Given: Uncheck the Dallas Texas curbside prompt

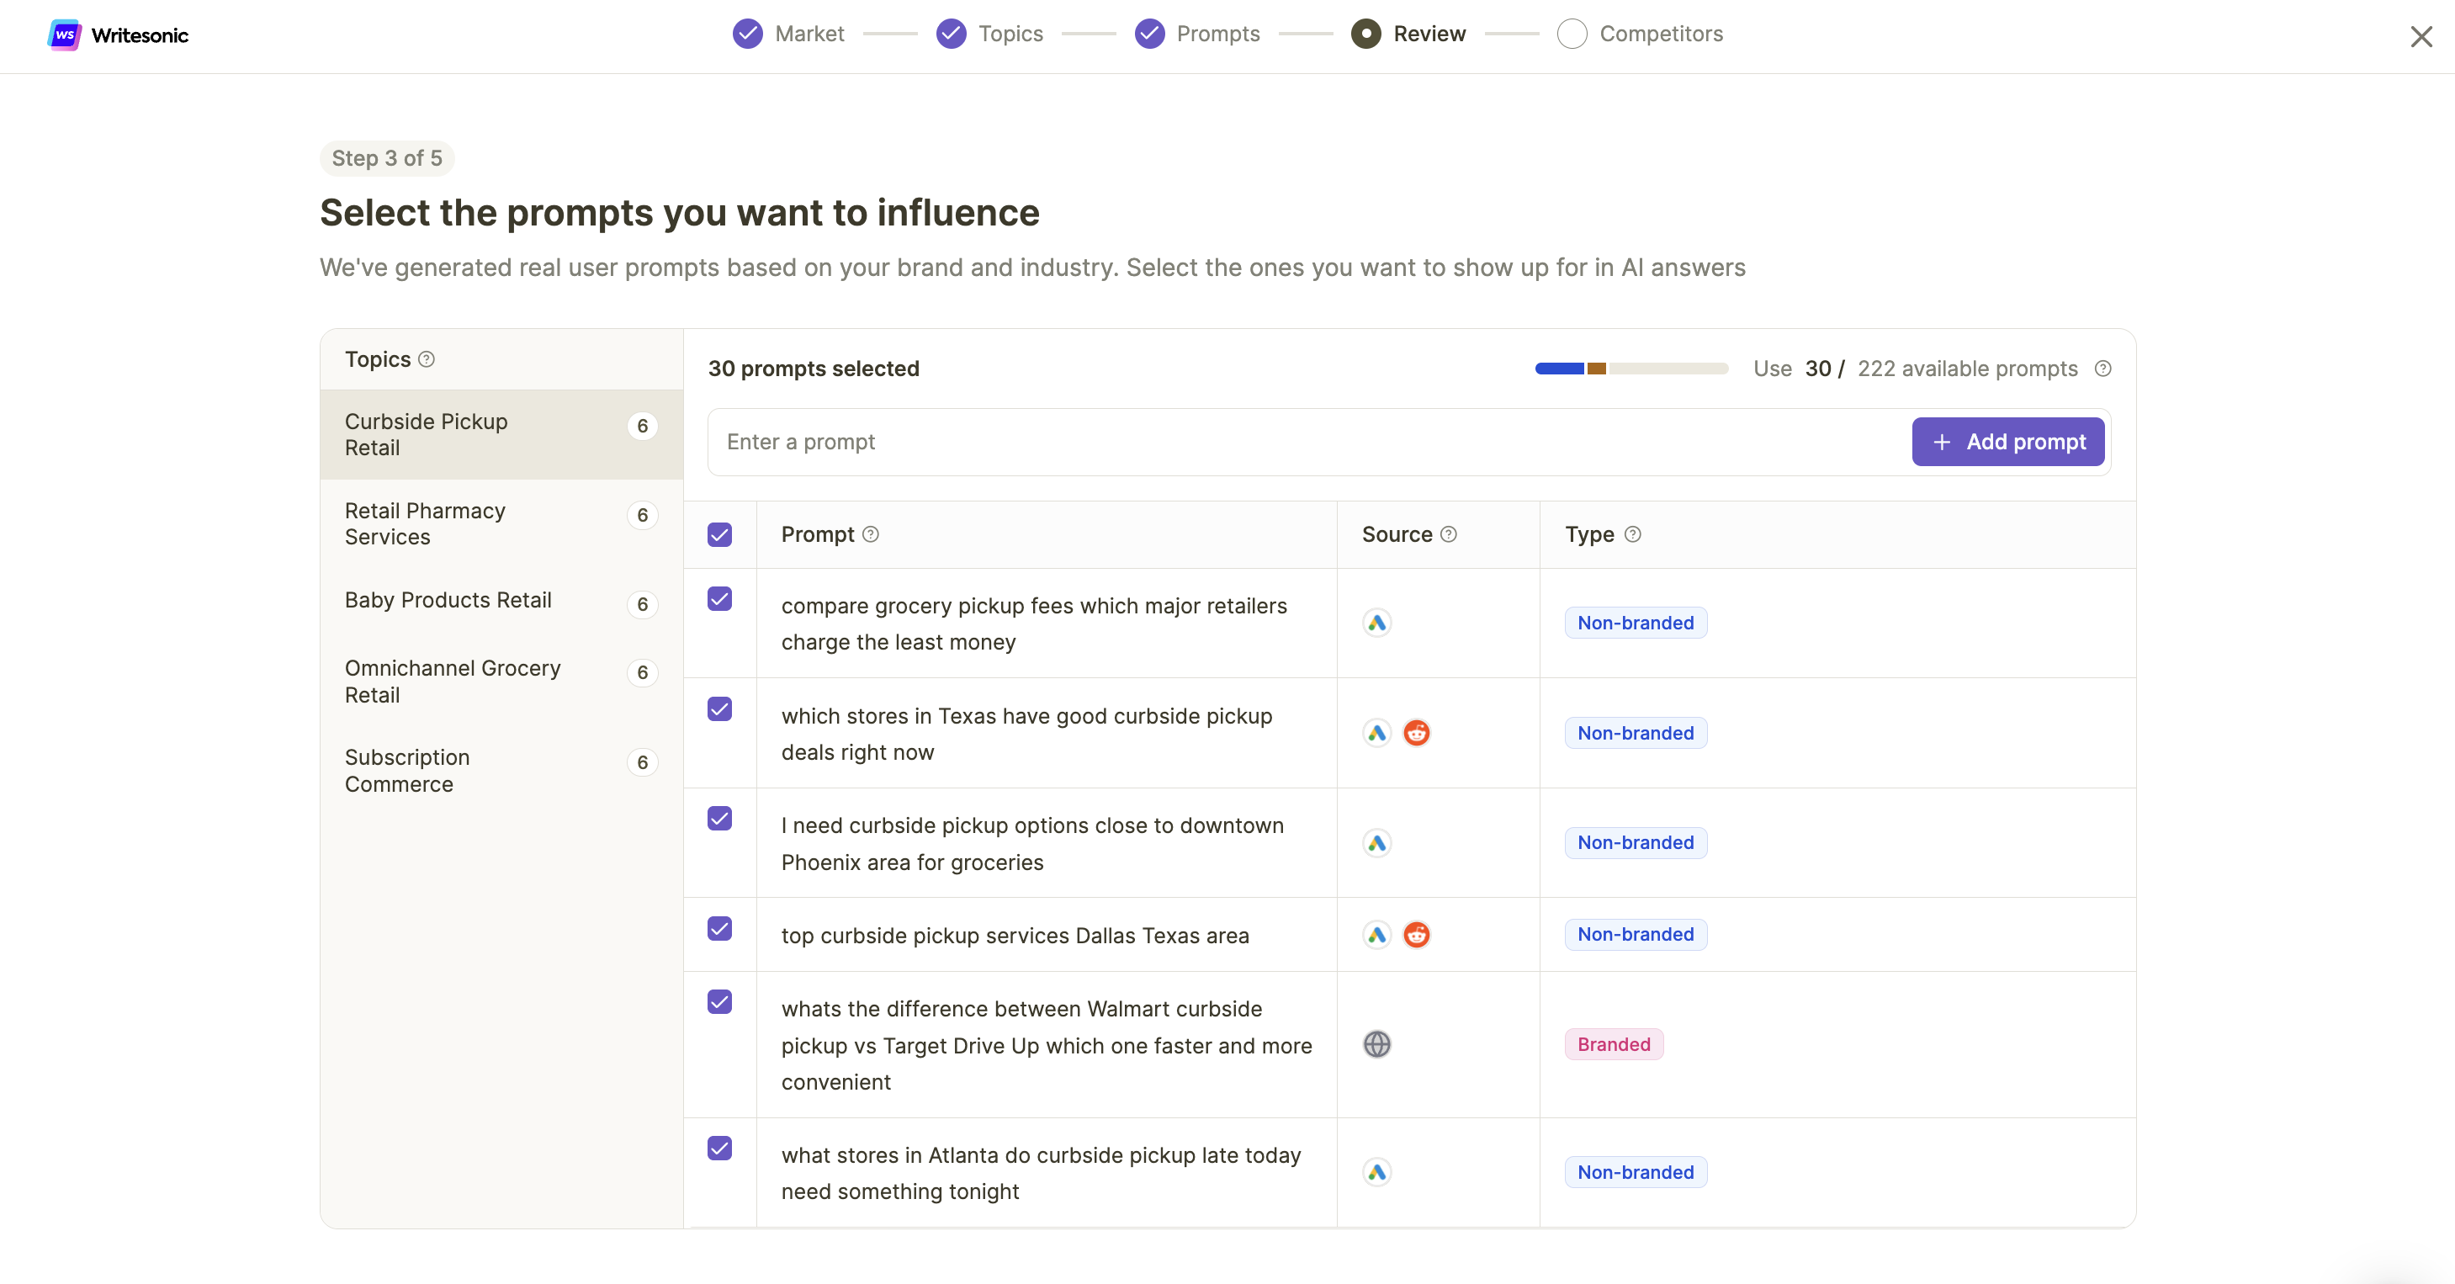Looking at the screenshot, I should click(719, 928).
